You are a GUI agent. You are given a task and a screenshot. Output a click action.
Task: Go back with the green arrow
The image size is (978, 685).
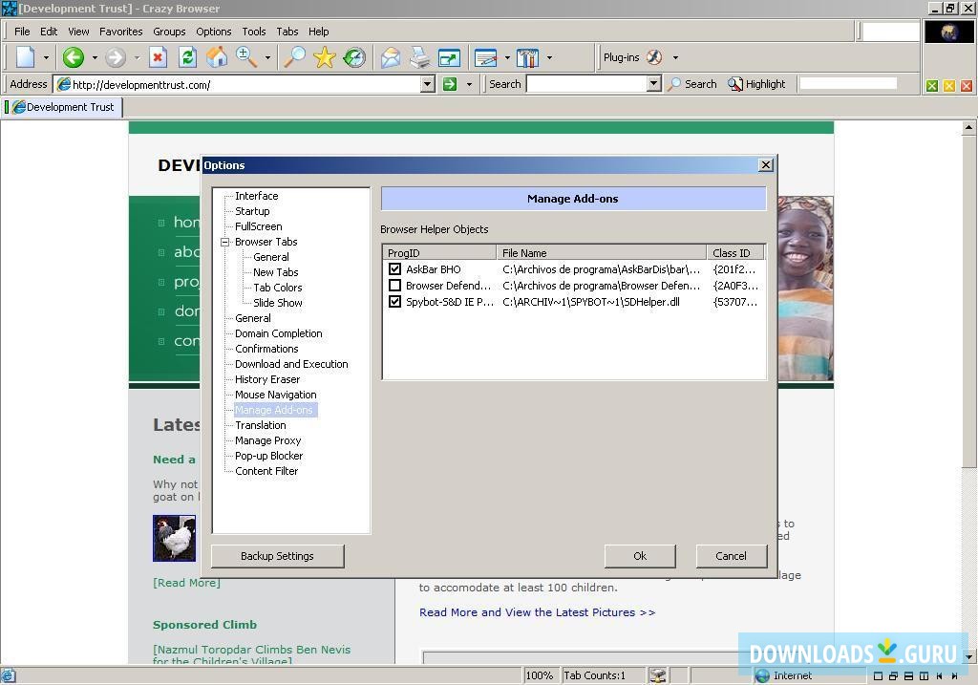pos(73,57)
